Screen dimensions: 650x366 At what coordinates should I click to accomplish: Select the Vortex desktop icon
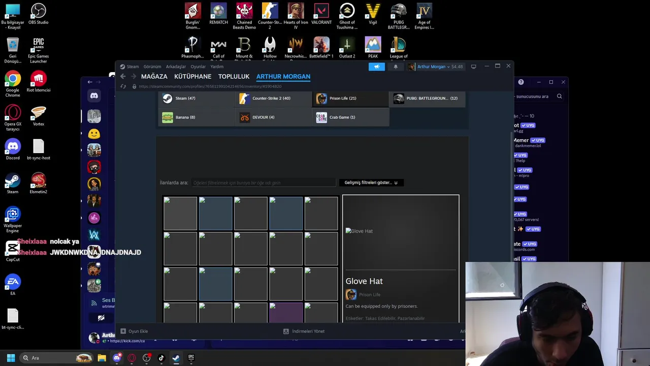coord(38,115)
